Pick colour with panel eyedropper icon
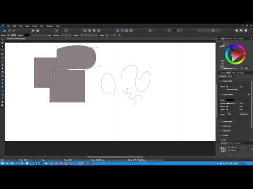The image size is (253, 189). 227,43
